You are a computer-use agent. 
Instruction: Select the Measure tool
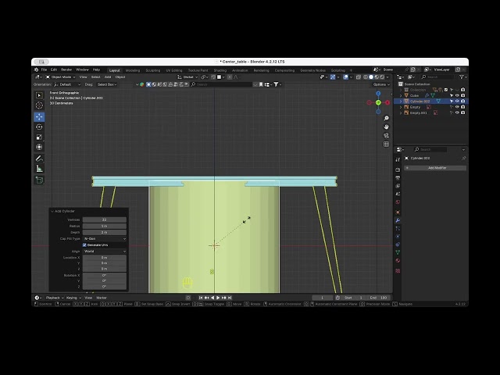39,169
